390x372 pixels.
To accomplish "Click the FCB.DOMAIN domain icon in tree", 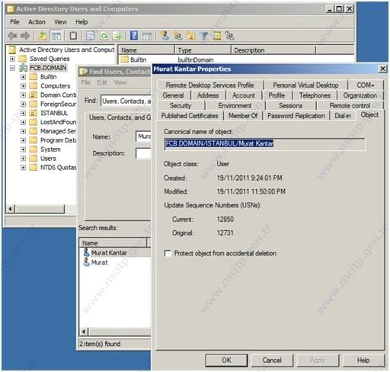I will tap(24, 68).
